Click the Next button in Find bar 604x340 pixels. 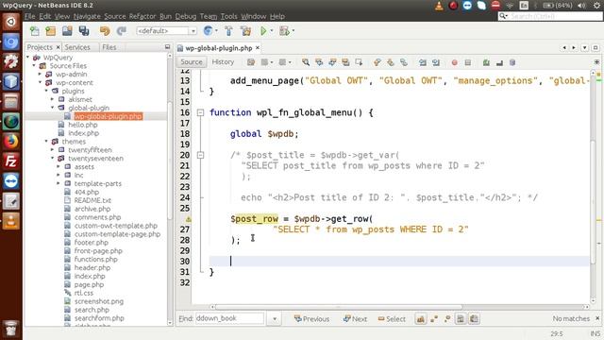tap(355, 319)
